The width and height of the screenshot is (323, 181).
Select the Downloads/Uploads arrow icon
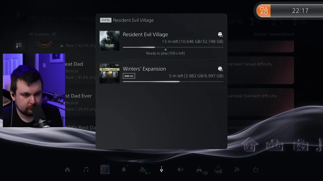coord(161,170)
